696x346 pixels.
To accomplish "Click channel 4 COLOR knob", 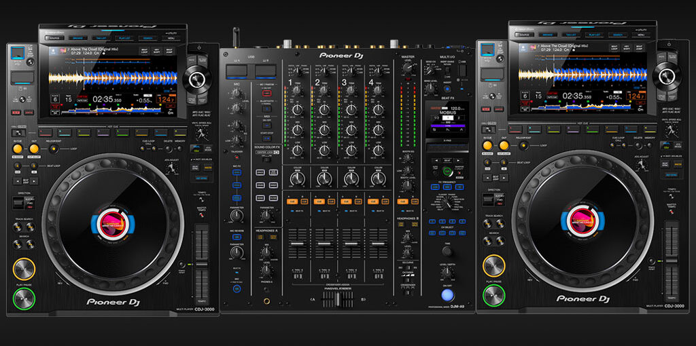I will tap(378, 179).
